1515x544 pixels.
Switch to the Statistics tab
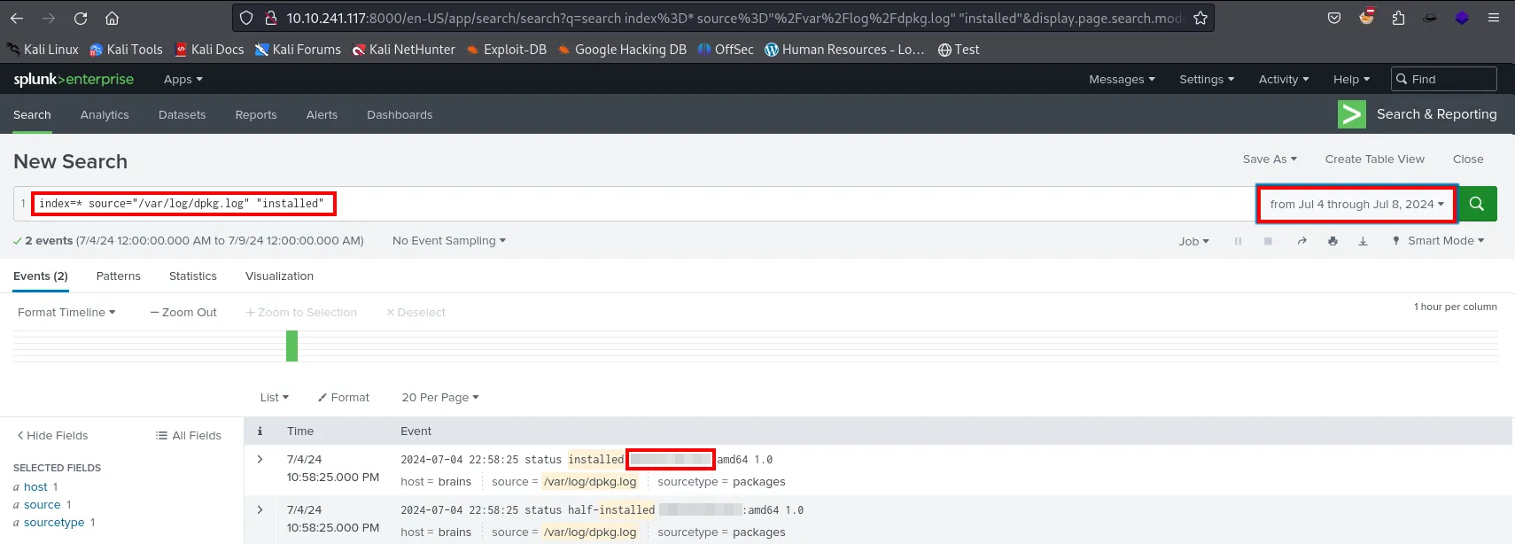(192, 276)
